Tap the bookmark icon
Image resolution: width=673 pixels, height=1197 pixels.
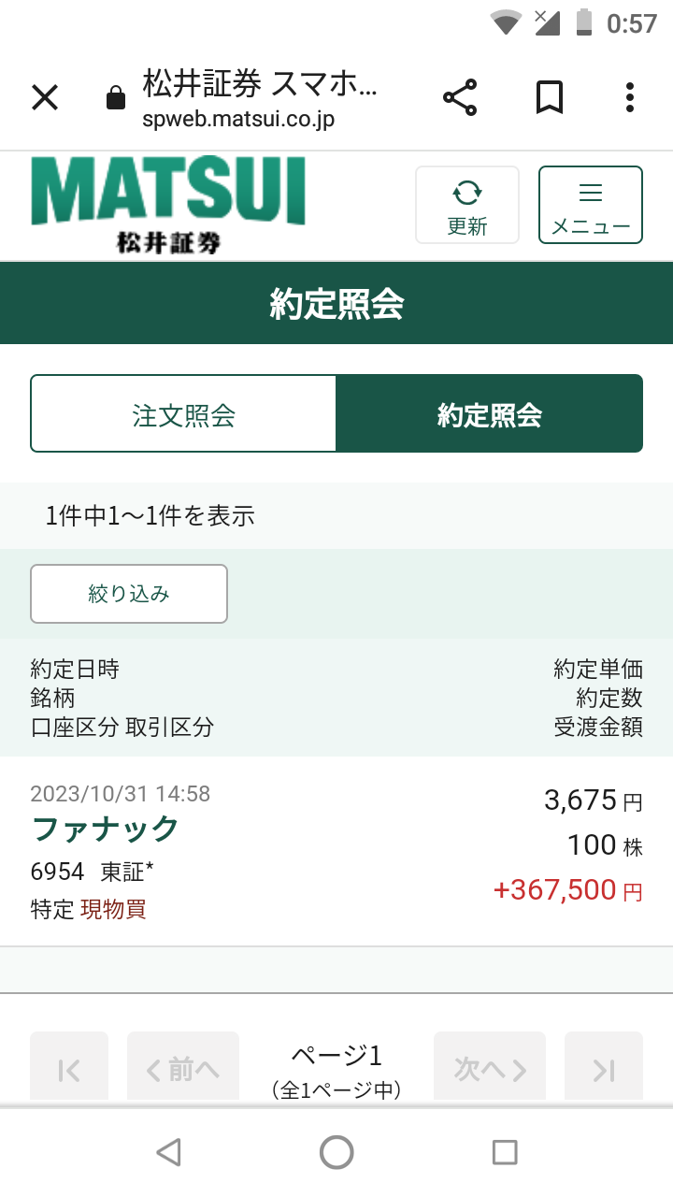(x=549, y=97)
